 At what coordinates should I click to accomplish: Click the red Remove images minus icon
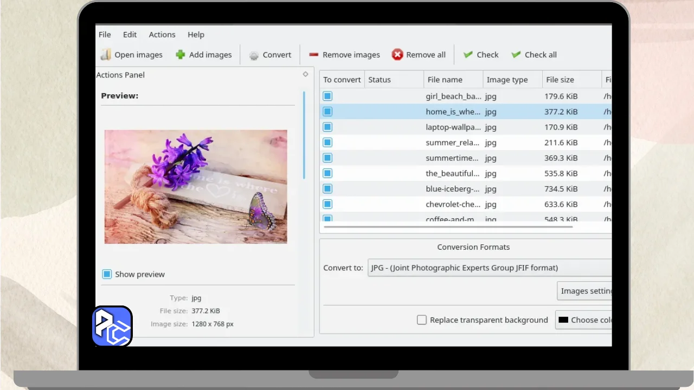point(313,55)
